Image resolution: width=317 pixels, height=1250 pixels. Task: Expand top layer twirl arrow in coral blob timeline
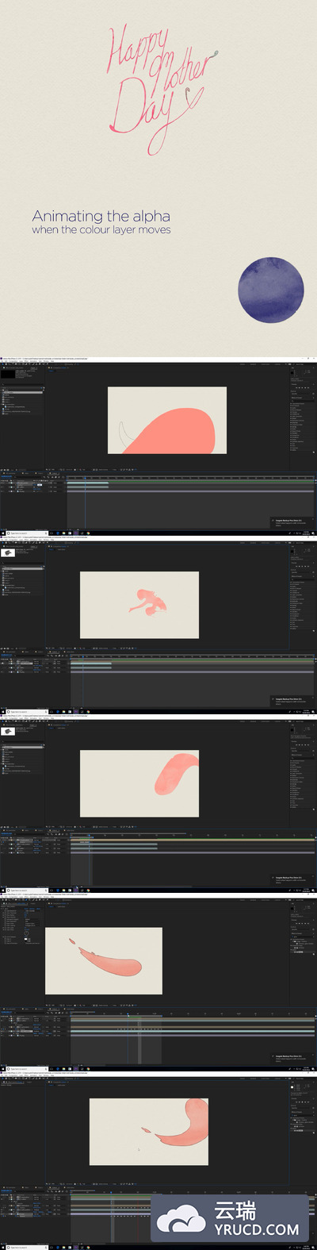pos(15,483)
